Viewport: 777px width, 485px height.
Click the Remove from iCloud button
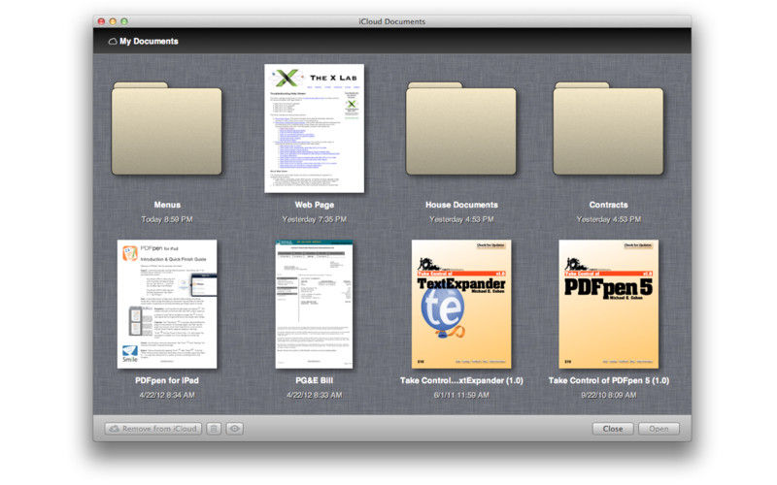[x=153, y=429]
